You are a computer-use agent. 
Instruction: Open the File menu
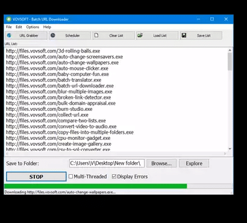point(9,27)
